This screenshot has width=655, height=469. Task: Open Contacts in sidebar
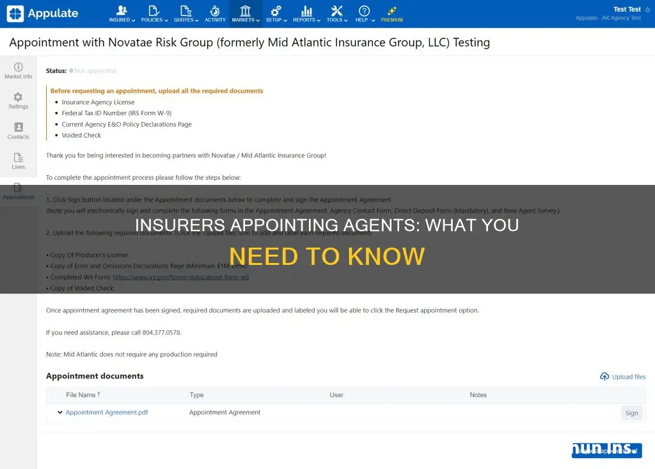pos(19,131)
